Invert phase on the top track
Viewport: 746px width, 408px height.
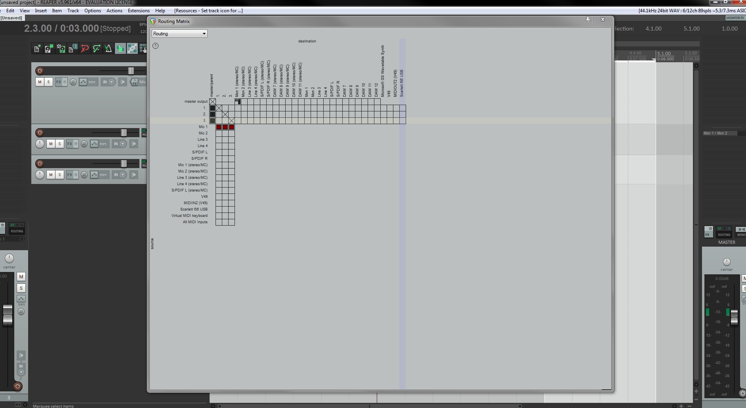pos(73,82)
